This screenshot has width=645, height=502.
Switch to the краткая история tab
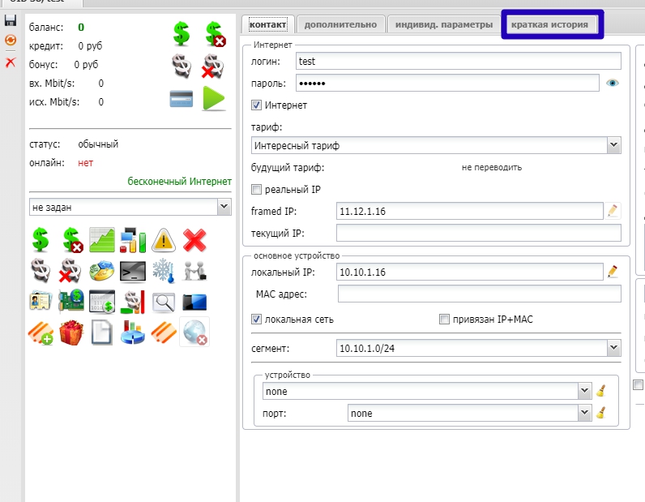(x=549, y=24)
